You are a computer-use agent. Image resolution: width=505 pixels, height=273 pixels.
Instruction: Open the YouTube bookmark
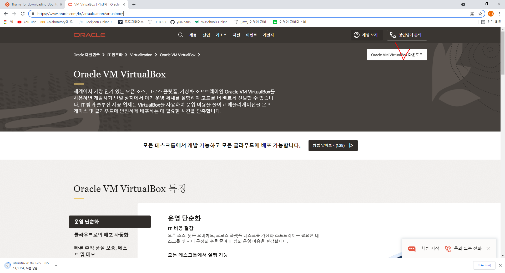(x=27, y=22)
